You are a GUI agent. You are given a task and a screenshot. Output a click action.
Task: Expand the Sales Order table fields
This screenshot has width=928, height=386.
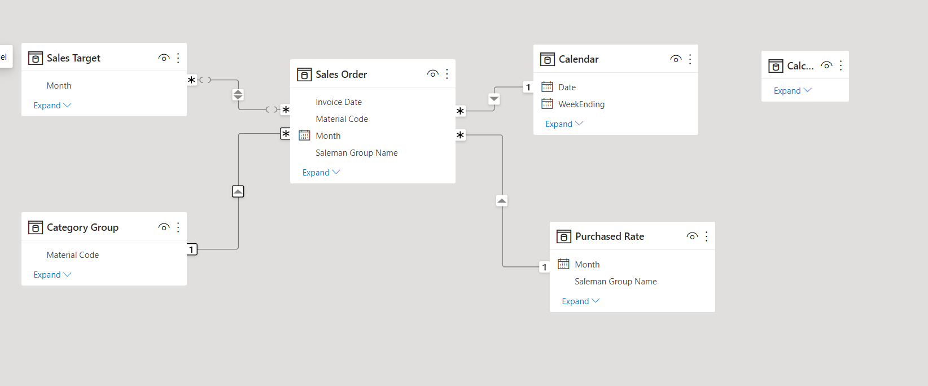click(x=321, y=173)
